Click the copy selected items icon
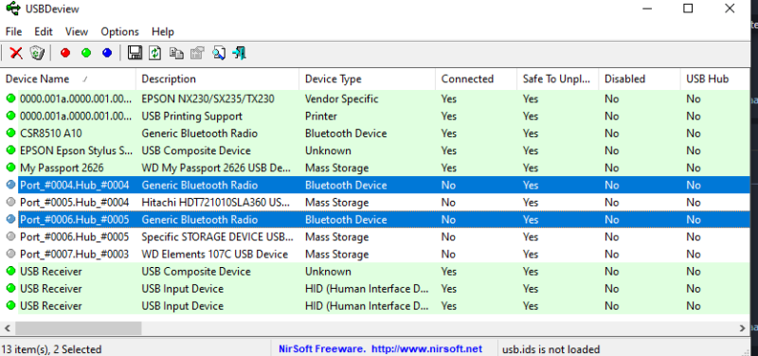 click(x=176, y=53)
